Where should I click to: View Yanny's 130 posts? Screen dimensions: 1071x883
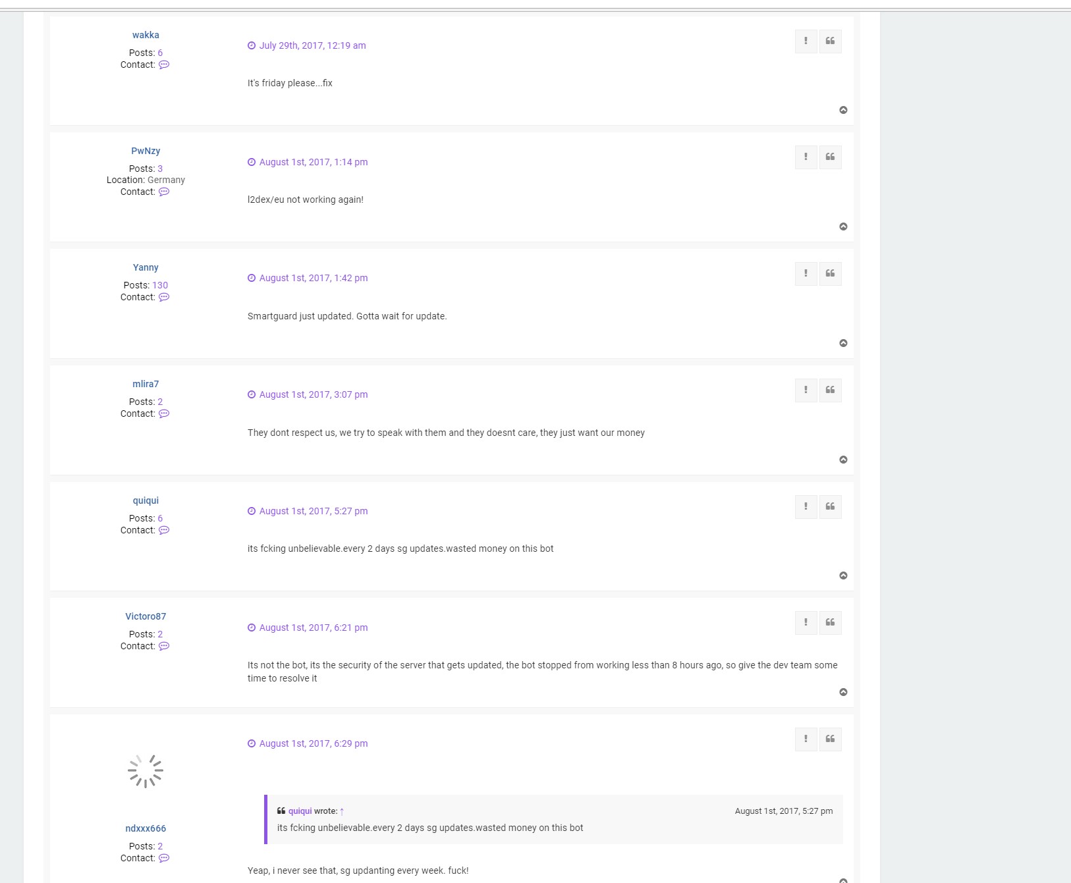(x=160, y=285)
